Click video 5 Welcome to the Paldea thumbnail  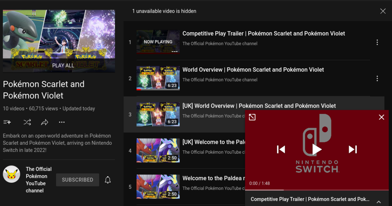[158, 187]
